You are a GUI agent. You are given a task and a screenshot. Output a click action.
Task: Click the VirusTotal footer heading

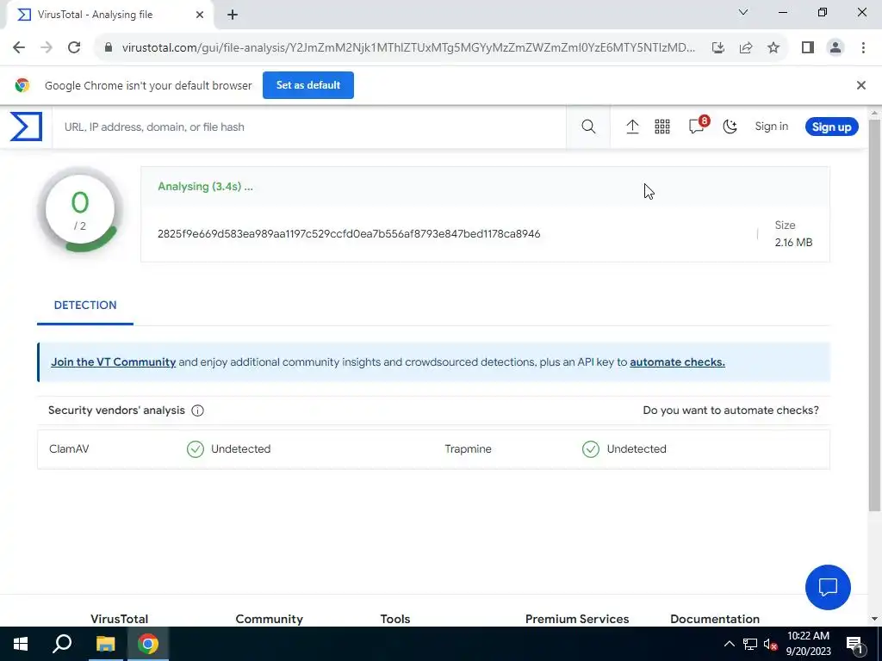(119, 619)
